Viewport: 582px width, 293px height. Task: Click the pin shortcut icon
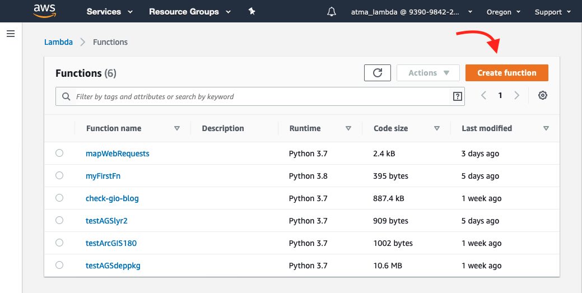[x=252, y=12]
